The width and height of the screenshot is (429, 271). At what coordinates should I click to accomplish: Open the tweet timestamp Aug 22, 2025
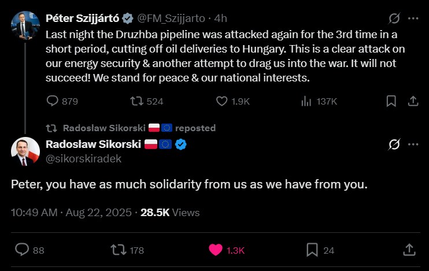click(x=99, y=213)
